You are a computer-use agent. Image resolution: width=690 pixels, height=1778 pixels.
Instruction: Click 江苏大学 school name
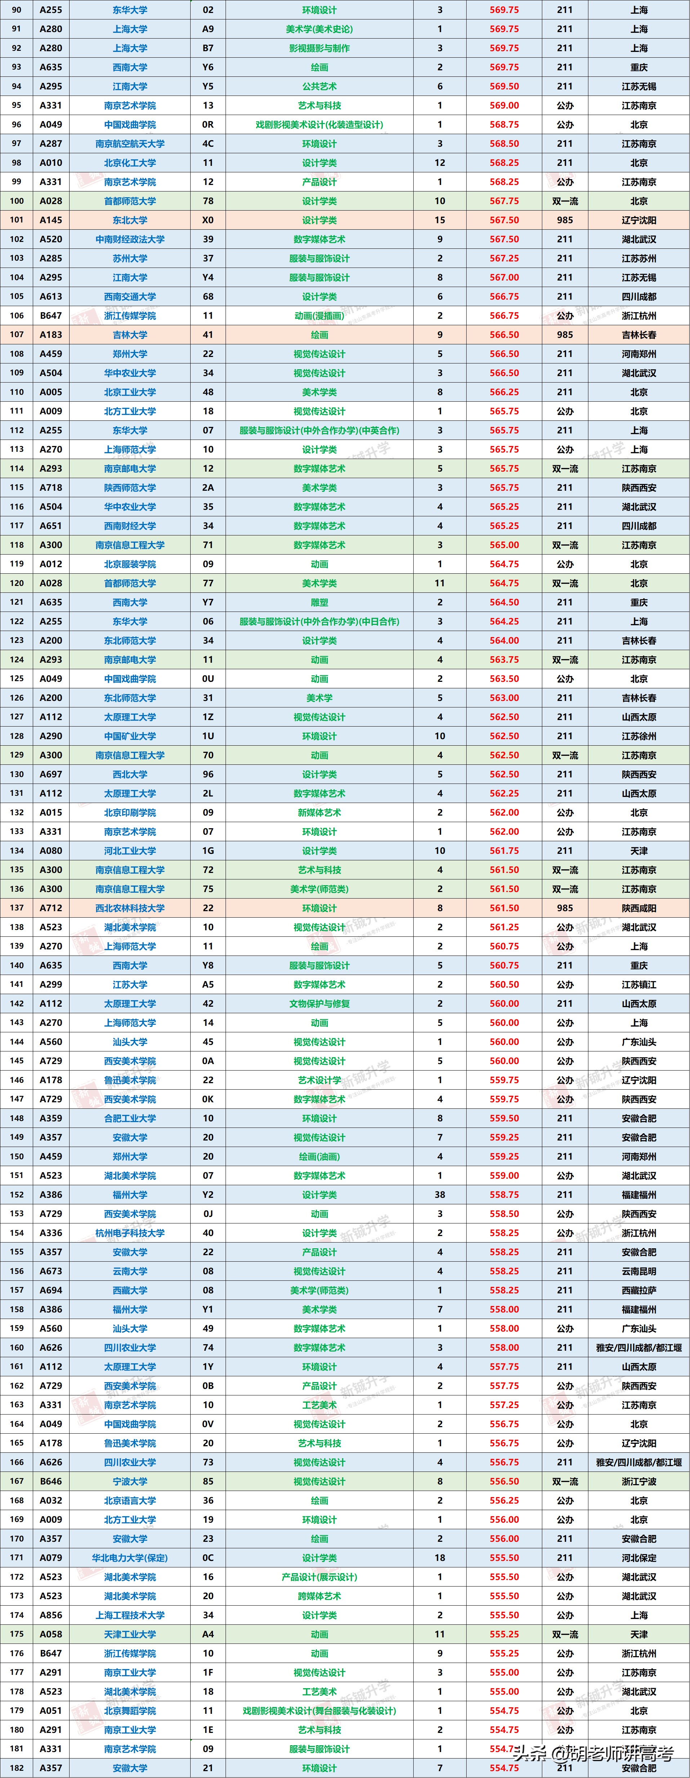coord(130,984)
